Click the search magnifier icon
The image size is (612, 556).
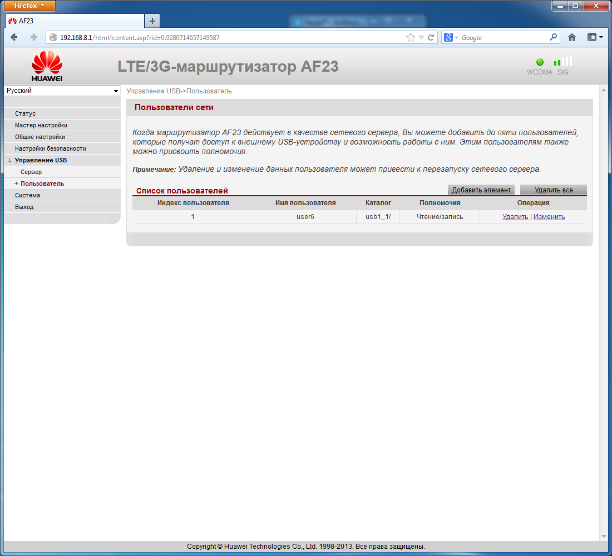[553, 37]
